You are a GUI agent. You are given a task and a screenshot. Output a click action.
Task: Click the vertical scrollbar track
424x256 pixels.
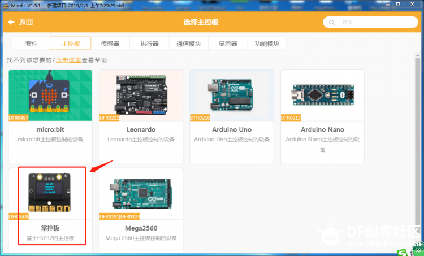click(x=418, y=151)
